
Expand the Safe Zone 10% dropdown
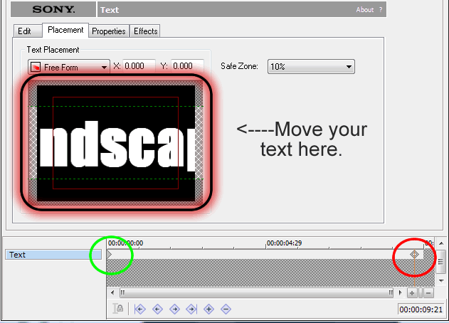coord(310,66)
